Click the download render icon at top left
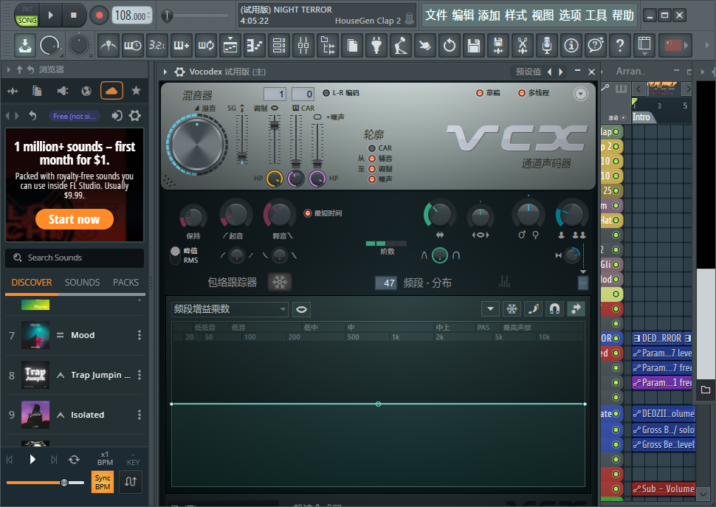 (24, 46)
